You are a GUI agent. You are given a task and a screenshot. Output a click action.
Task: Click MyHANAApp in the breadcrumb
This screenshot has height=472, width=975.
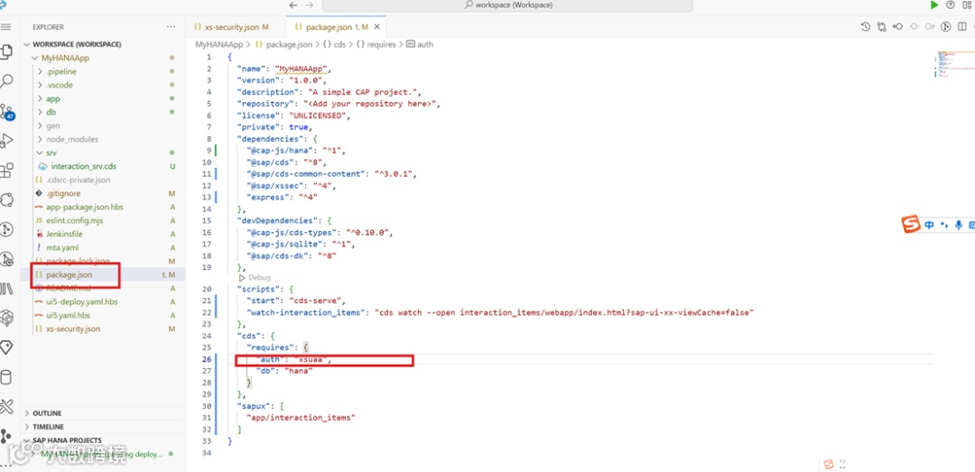tap(220, 45)
